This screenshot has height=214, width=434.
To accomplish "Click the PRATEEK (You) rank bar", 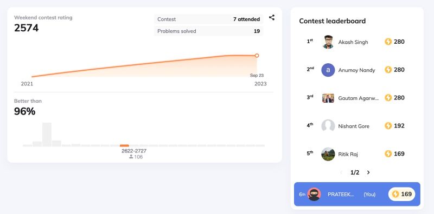I will pos(357,194).
